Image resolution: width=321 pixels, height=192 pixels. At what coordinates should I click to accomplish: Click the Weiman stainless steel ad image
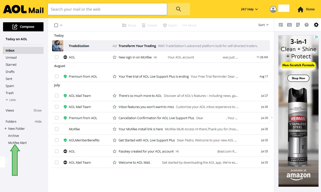(298, 111)
